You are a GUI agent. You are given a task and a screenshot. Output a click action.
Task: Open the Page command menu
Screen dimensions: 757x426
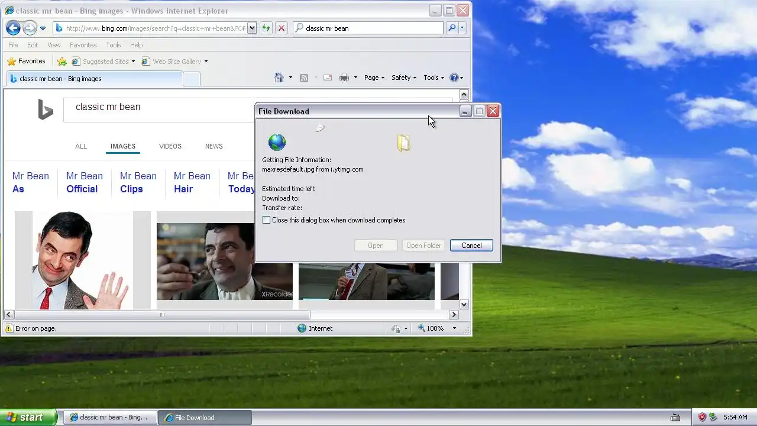coord(374,78)
